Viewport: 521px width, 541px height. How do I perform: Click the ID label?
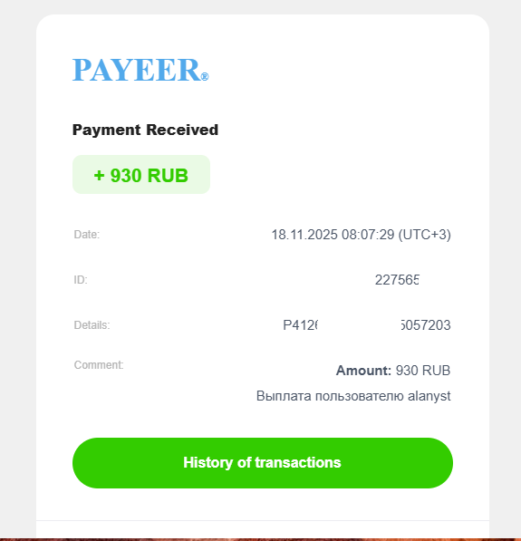point(81,280)
